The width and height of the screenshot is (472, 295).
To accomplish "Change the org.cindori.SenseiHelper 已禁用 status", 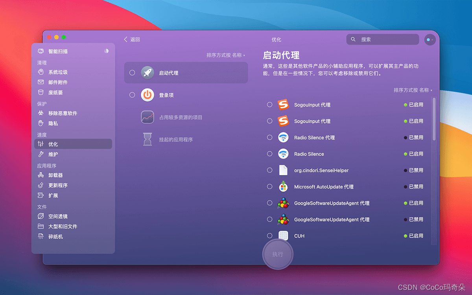I will pos(413,170).
